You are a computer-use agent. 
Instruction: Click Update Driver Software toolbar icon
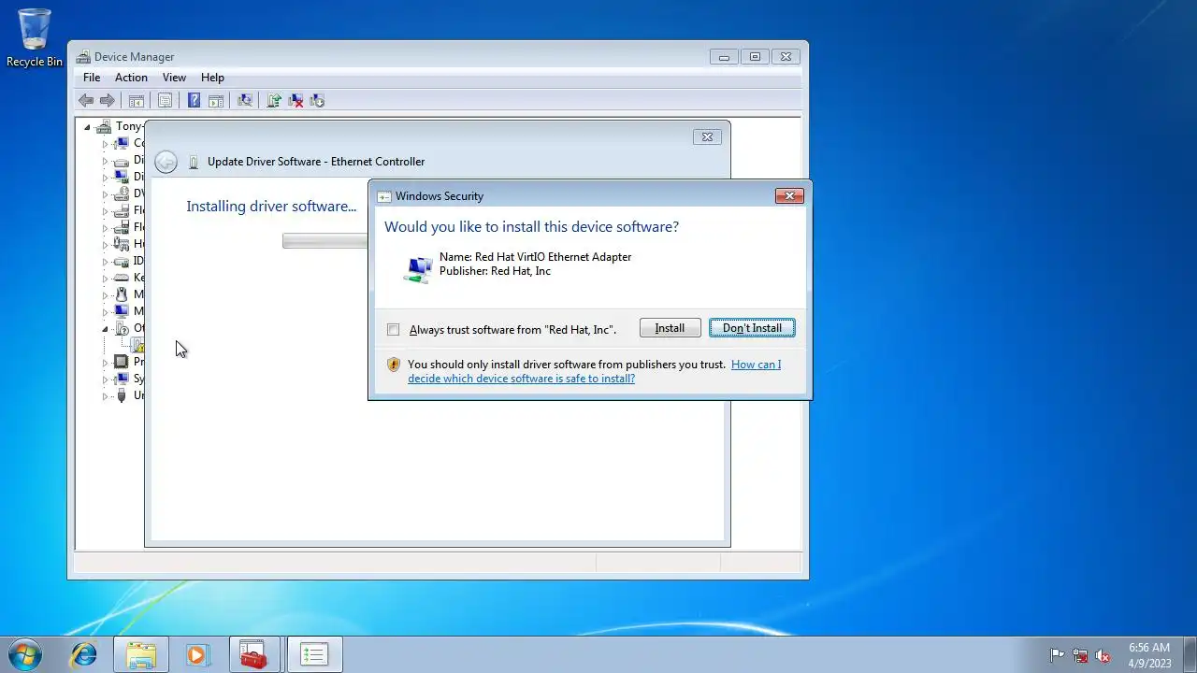click(x=274, y=101)
